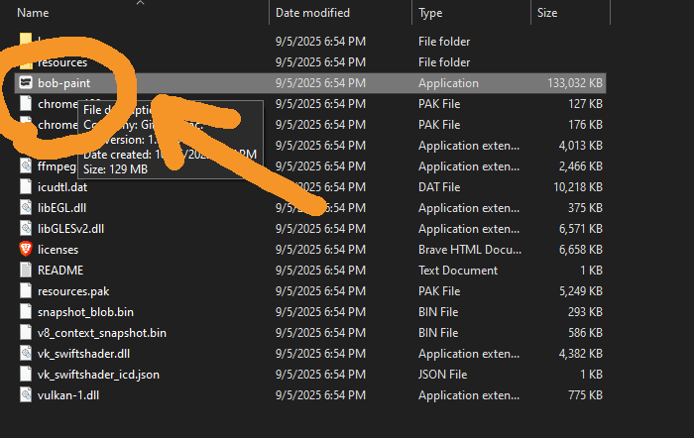
Task: Select the licenses file name
Action: (58, 250)
